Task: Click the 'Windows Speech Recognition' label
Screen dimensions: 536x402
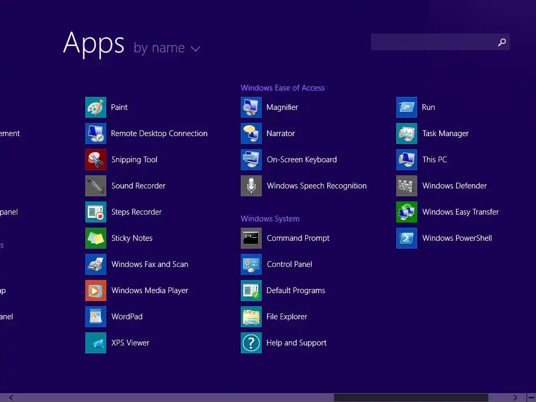Action: point(317,186)
